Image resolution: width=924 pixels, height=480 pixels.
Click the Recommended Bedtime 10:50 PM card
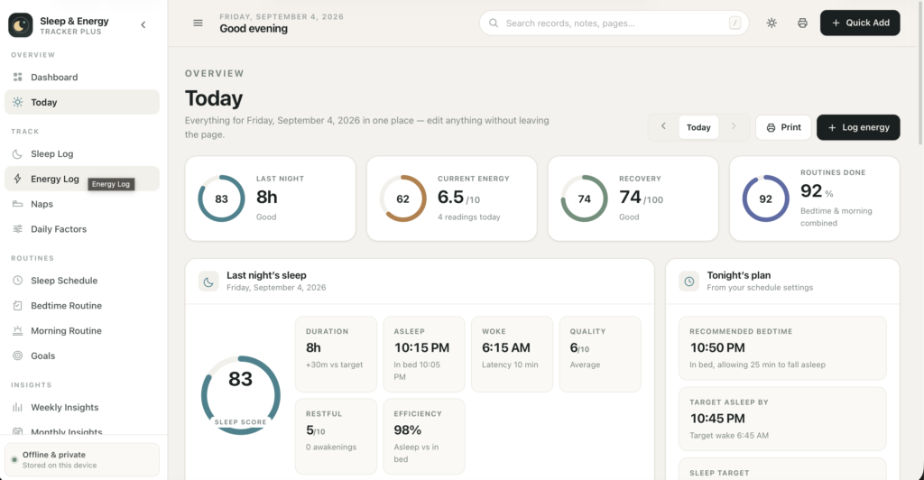(782, 348)
